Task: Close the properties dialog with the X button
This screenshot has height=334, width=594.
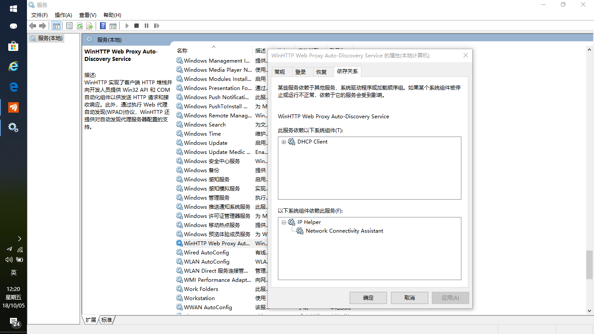Action: pos(466,56)
